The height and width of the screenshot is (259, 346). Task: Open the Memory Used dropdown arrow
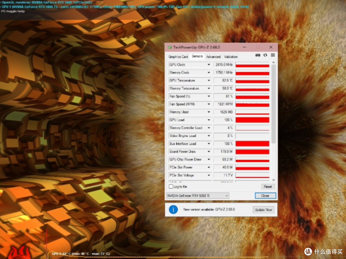click(209, 112)
